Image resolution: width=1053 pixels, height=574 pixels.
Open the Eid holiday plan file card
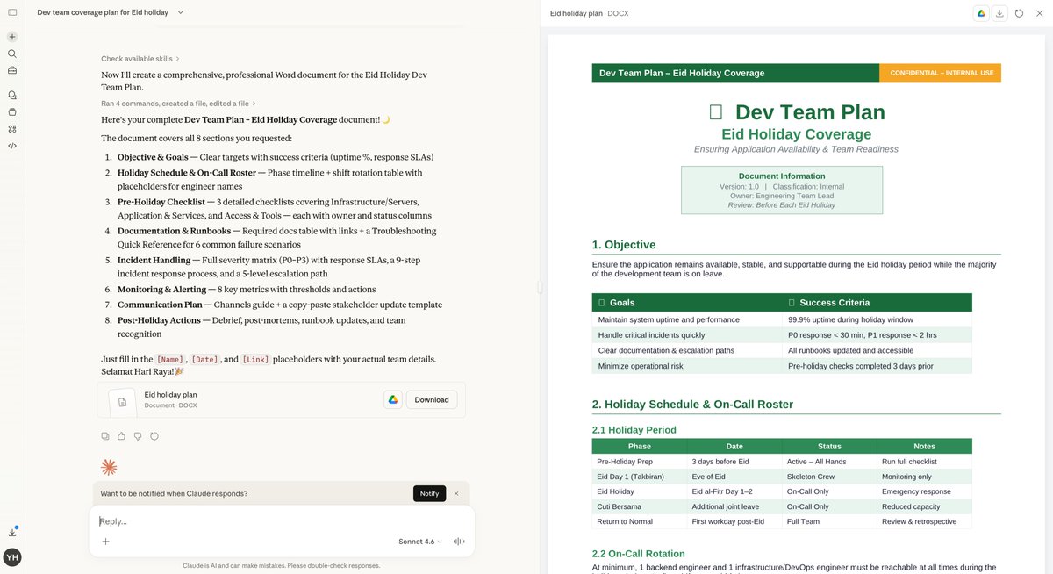click(x=282, y=400)
